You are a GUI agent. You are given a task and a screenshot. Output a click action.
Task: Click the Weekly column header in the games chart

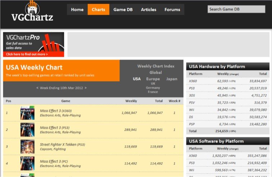pyautogui.click(x=131, y=101)
